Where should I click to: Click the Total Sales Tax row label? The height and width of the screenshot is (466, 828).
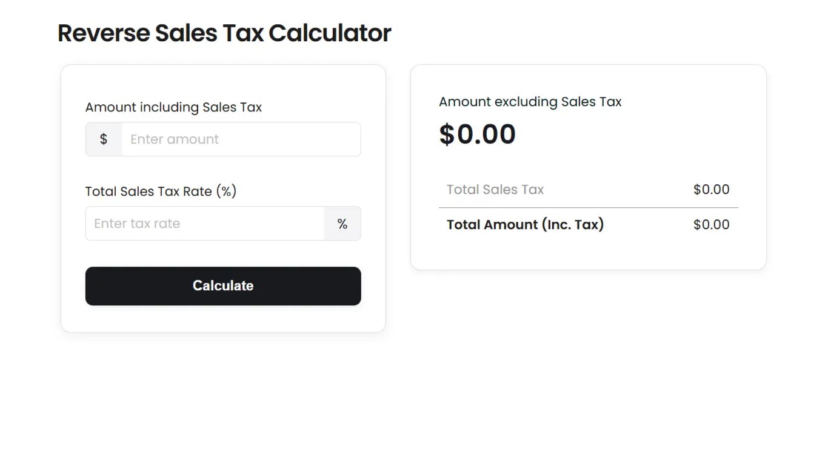495,190
